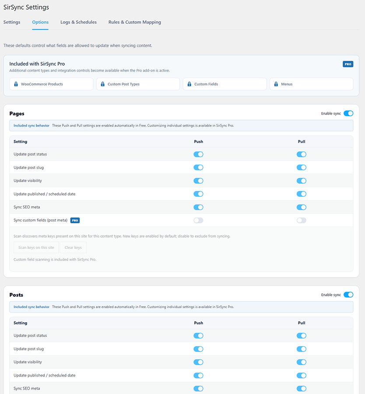Click the Custom Post Types card
The image size is (365, 394).
(138, 84)
